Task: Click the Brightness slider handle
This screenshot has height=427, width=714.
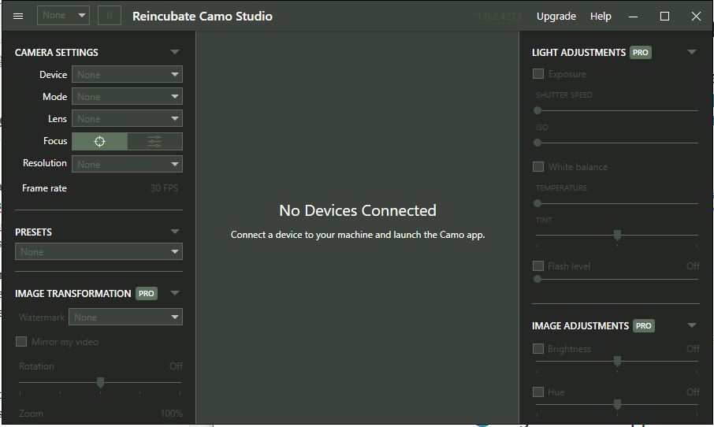Action: click(x=618, y=362)
